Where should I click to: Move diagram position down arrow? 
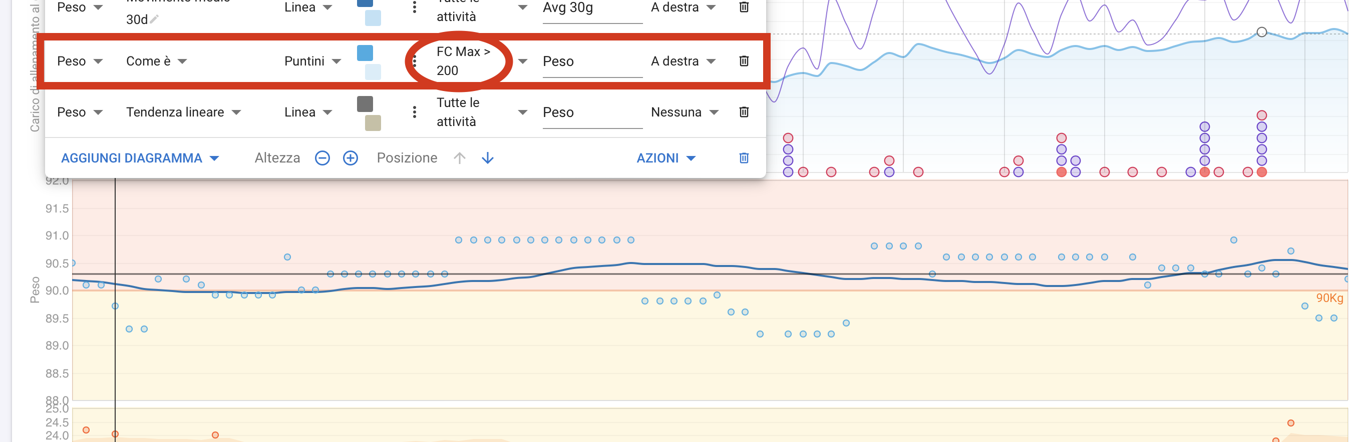click(x=488, y=158)
